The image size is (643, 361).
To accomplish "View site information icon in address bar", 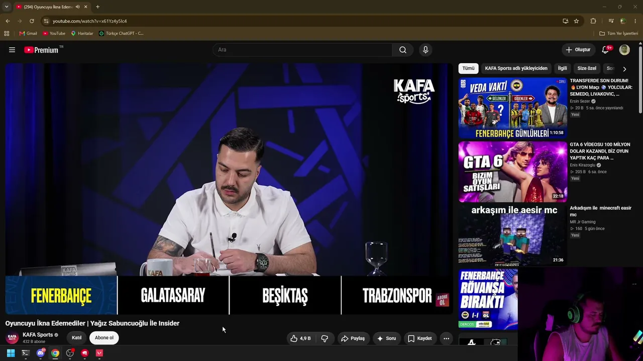I will point(46,21).
